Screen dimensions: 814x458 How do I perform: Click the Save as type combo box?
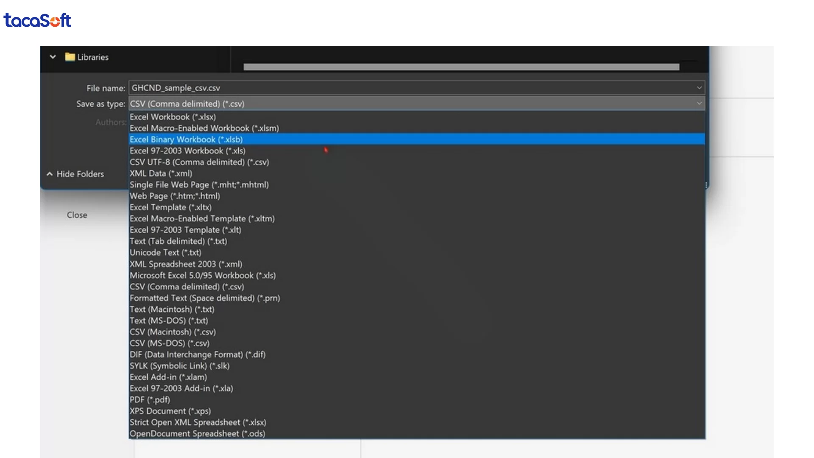pos(417,103)
